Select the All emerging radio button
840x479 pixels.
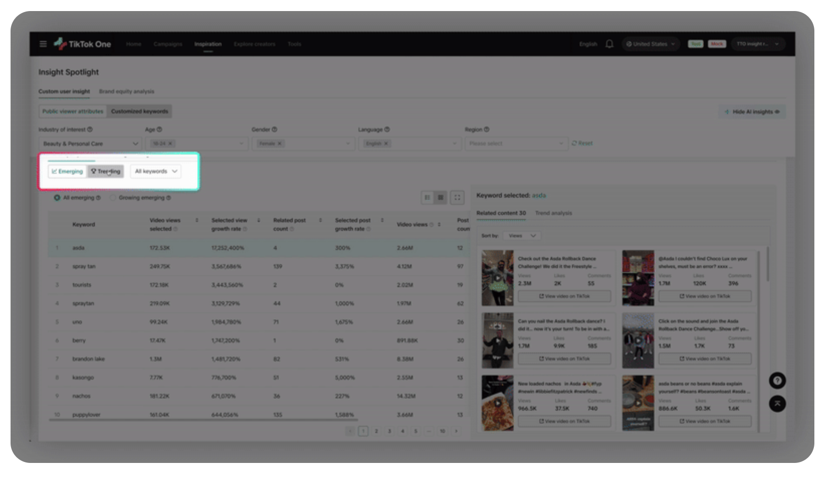click(x=57, y=198)
